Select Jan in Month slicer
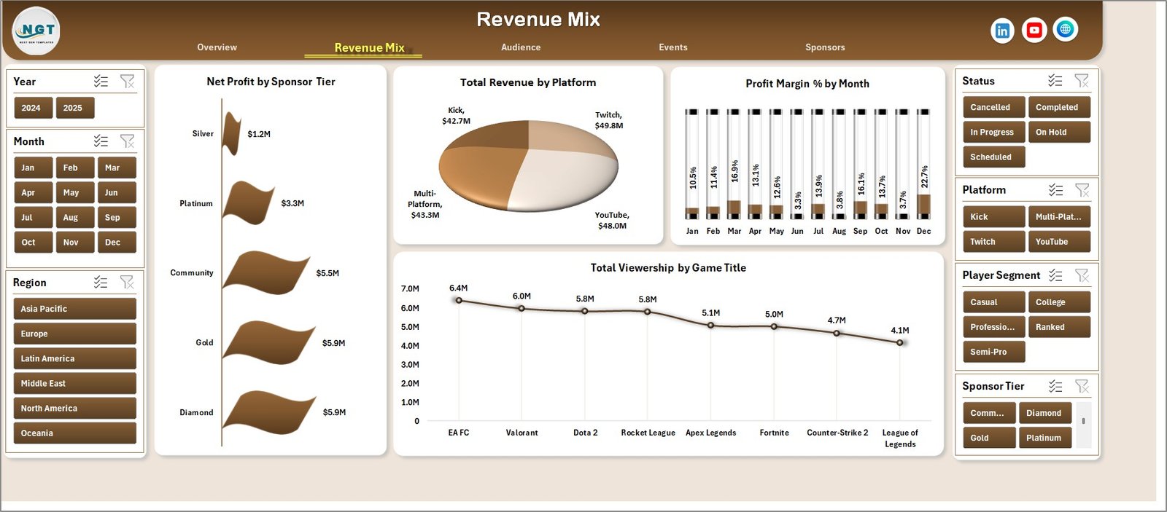Image resolution: width=1167 pixels, height=512 pixels. (33, 168)
